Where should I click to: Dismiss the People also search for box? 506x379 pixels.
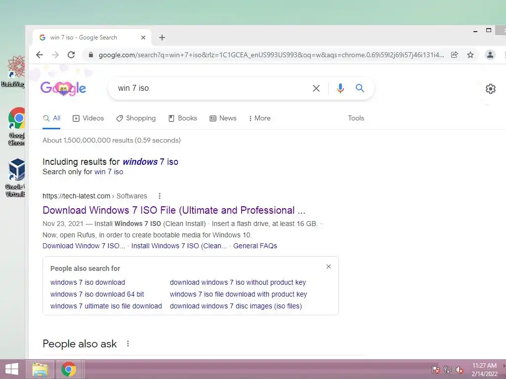328,266
